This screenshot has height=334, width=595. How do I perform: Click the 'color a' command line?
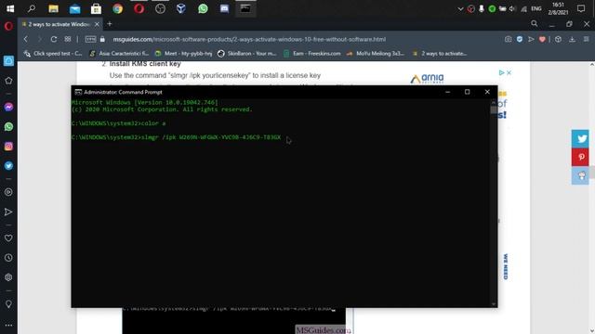[x=118, y=123]
